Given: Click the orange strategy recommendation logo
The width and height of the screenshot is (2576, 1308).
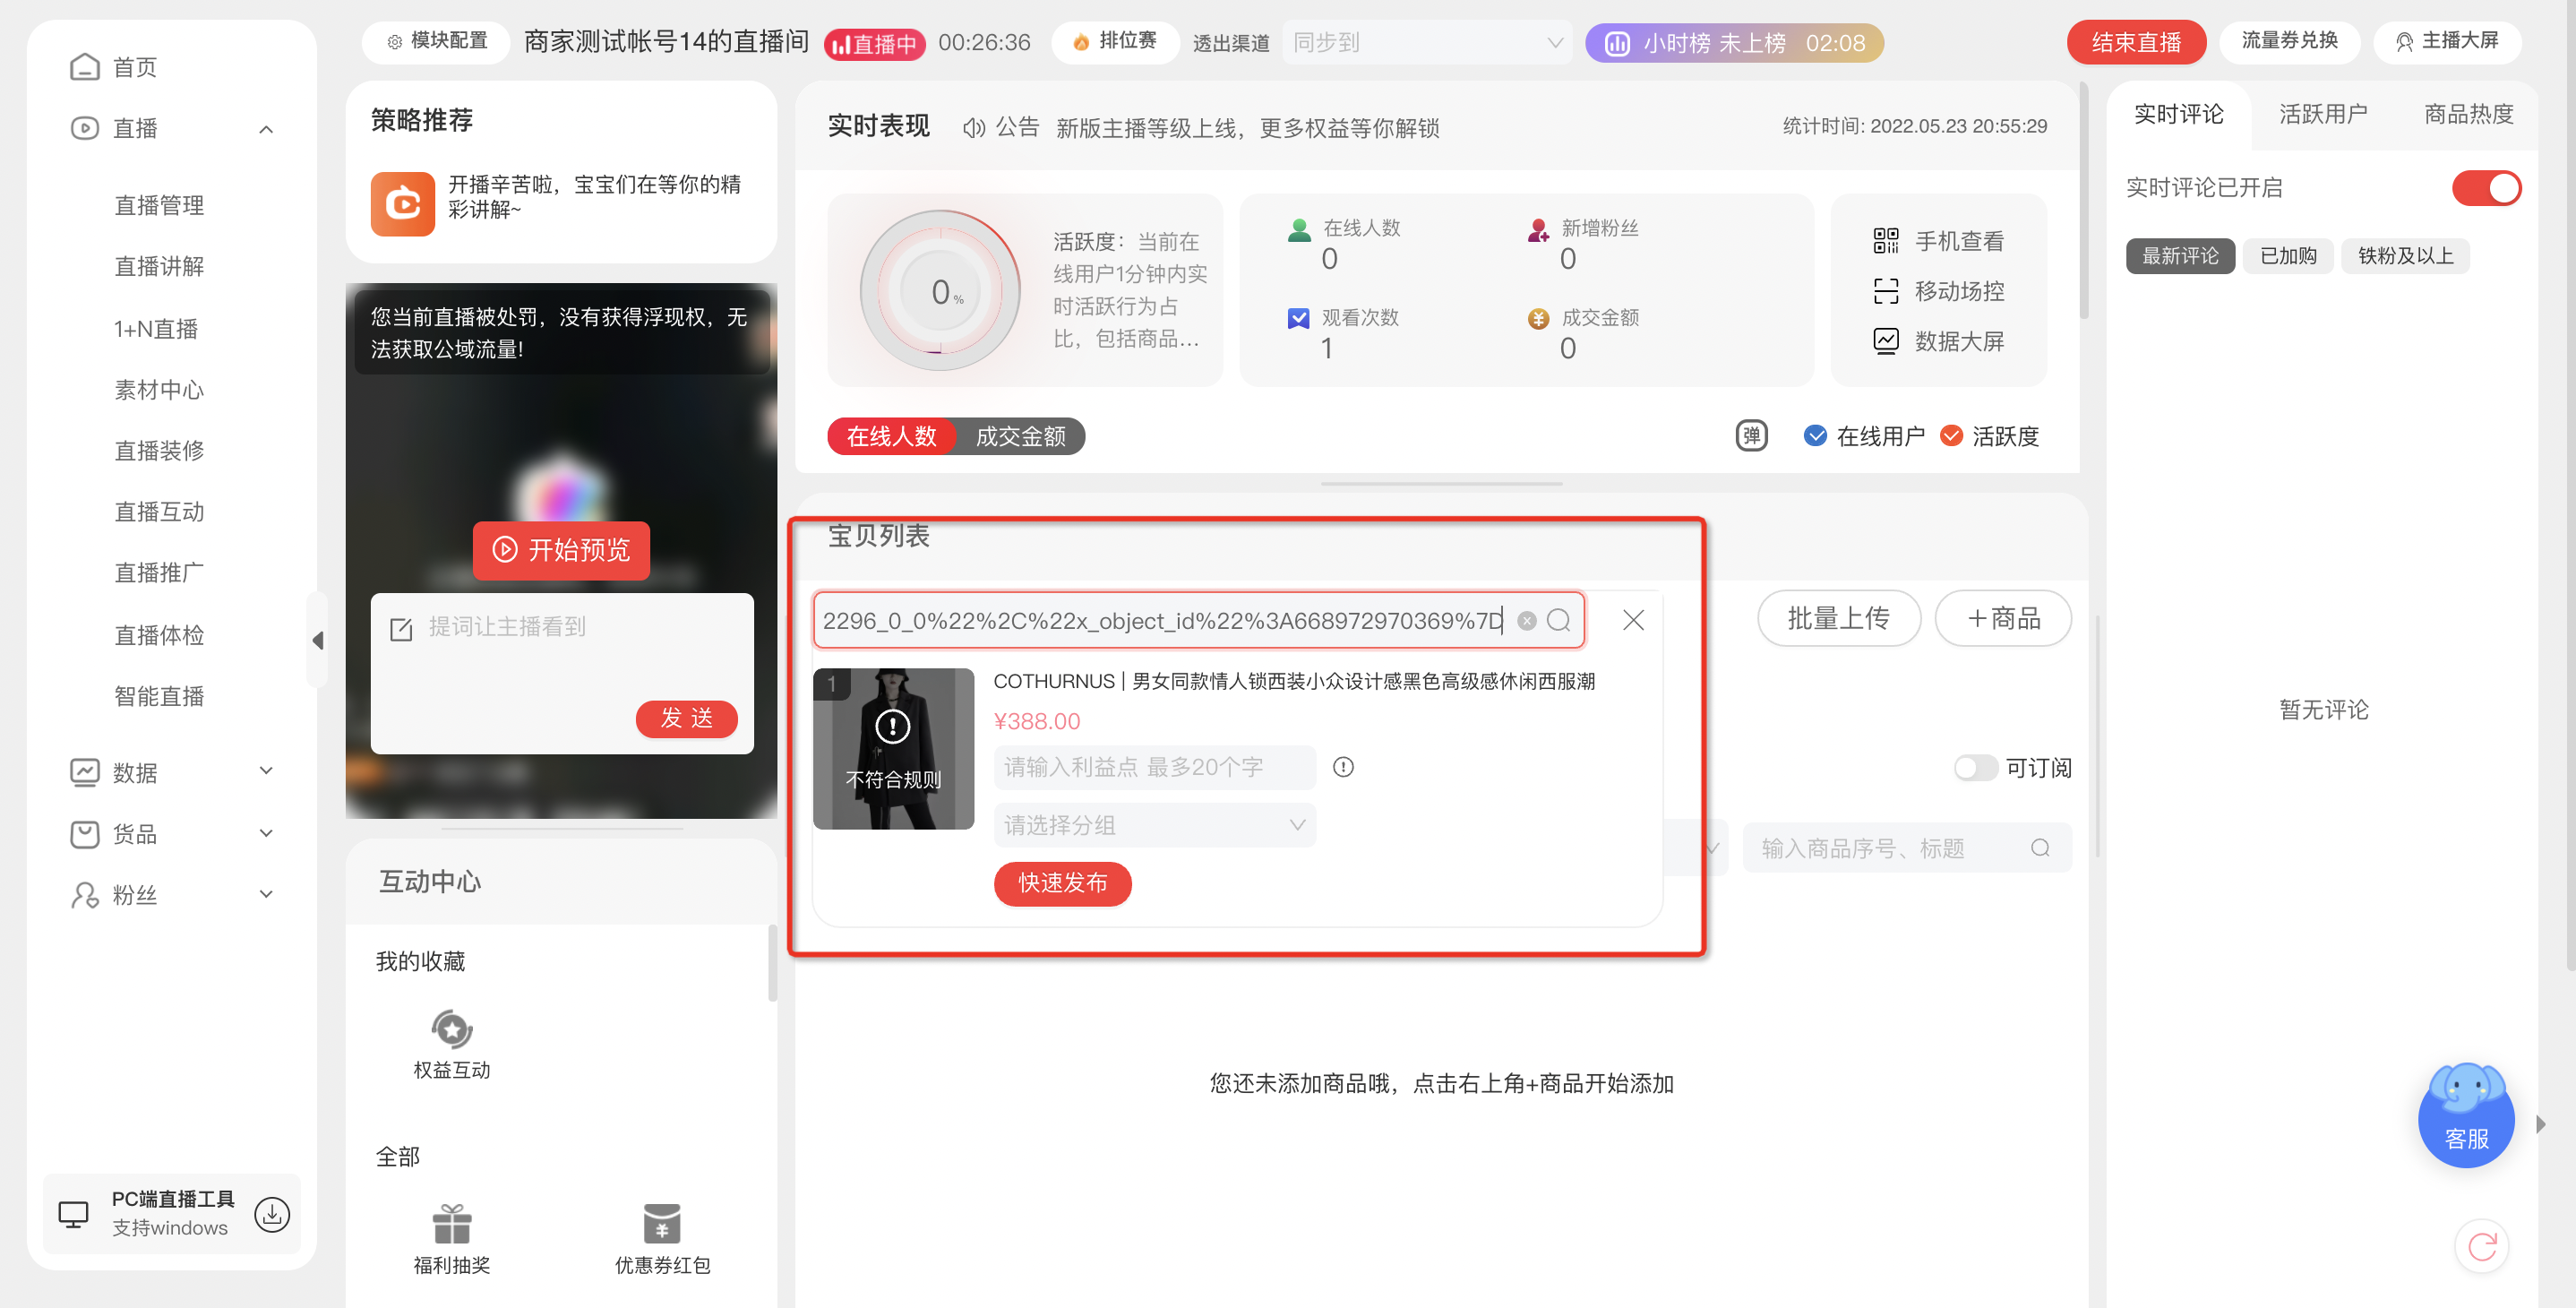Looking at the screenshot, I should (403, 203).
